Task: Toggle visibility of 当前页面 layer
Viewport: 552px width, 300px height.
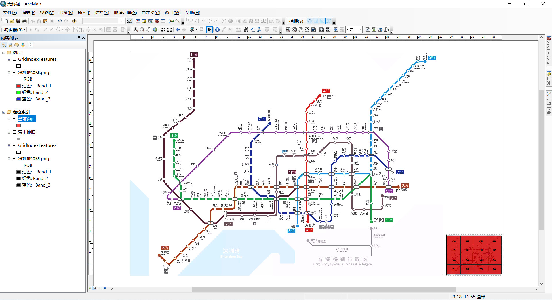Action: click(14, 119)
